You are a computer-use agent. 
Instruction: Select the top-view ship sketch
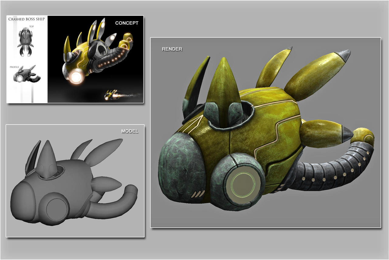click(26, 42)
